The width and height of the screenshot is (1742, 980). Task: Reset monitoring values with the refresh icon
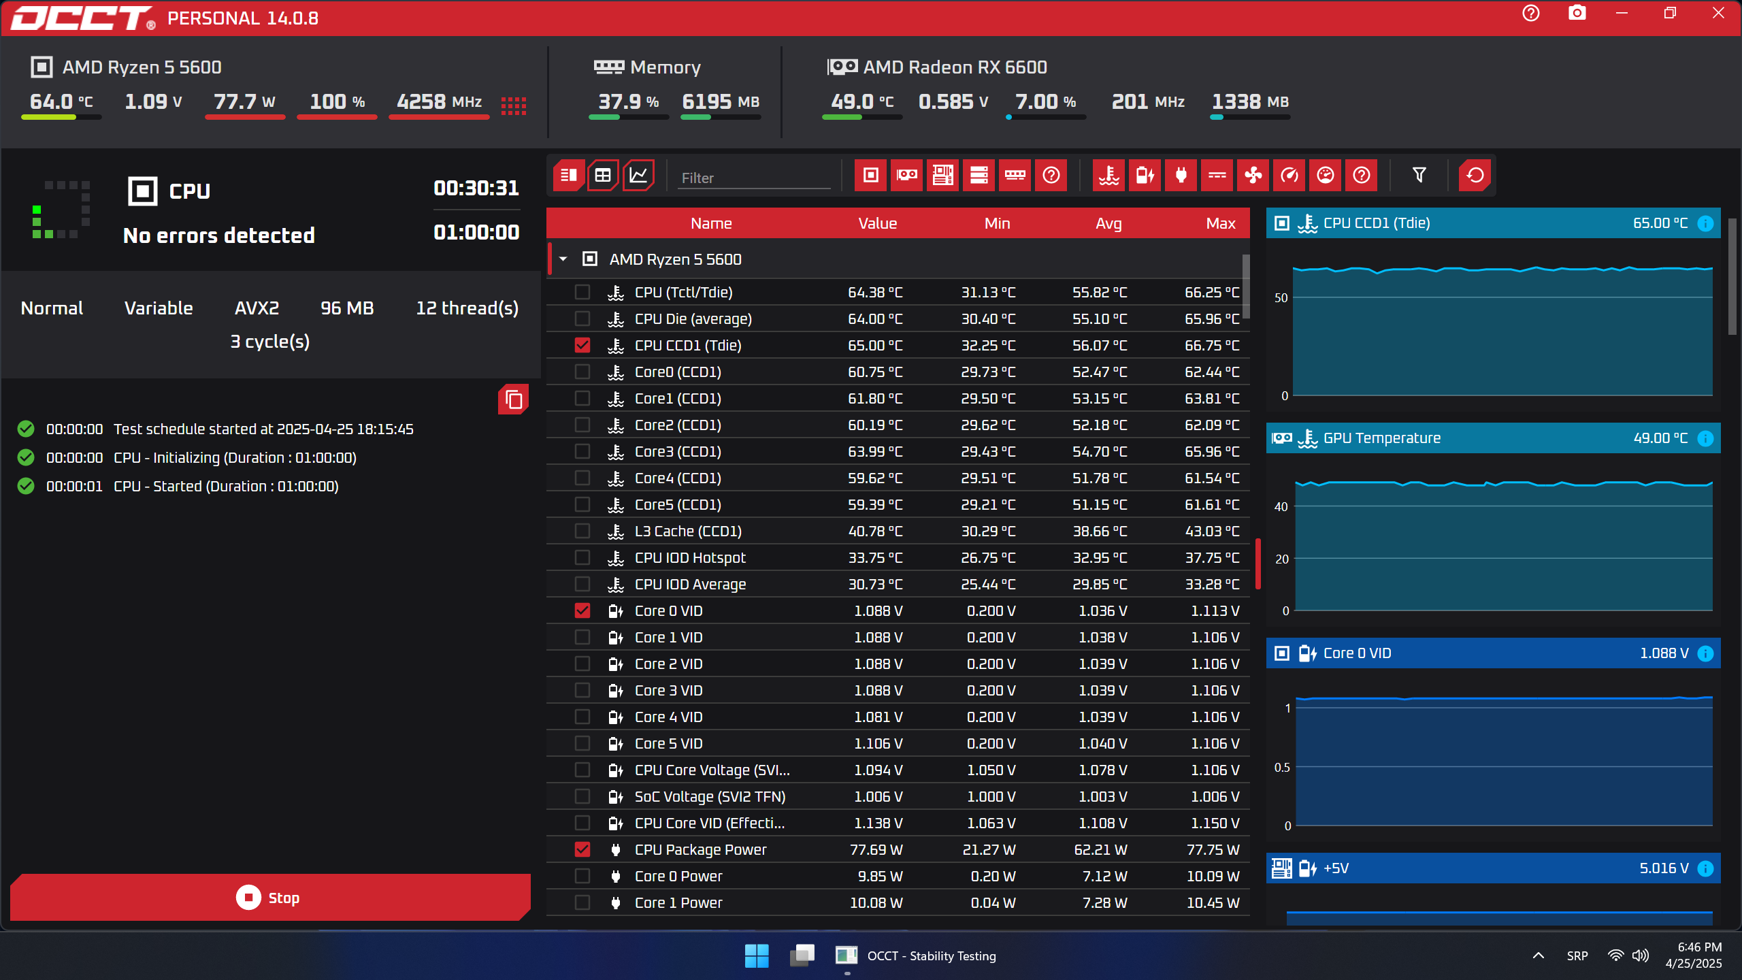1475,176
